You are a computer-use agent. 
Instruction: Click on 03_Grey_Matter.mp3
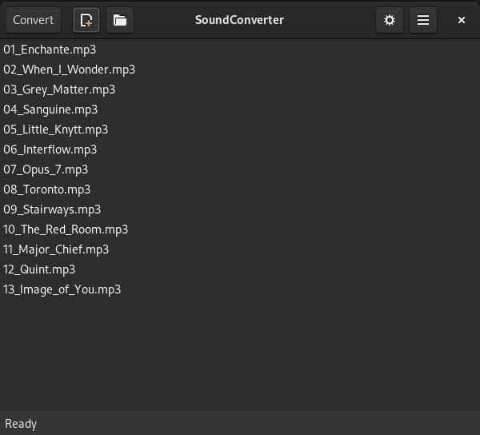point(59,90)
